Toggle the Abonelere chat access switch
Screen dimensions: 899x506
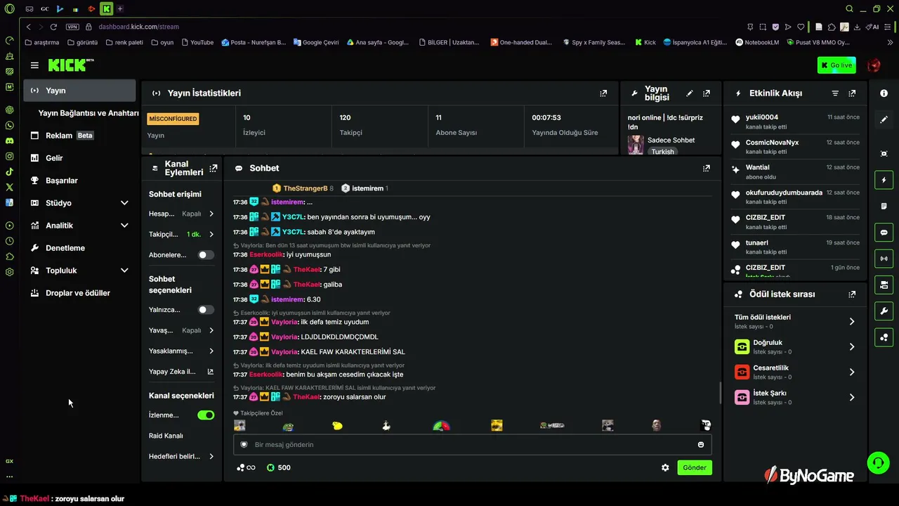(x=206, y=255)
